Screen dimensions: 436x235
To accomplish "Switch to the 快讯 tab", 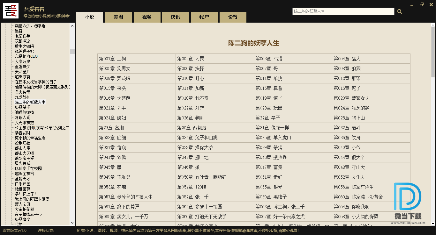I will click(x=176, y=17).
